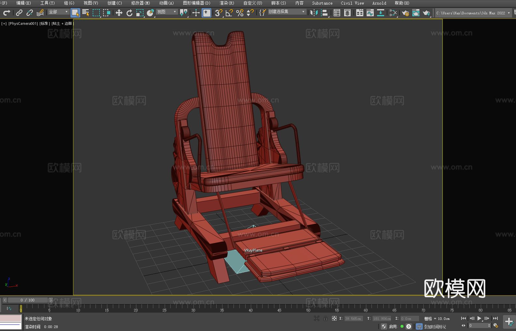Click the Select and Place icon
Screen dimensions: 516x331
coord(150,13)
